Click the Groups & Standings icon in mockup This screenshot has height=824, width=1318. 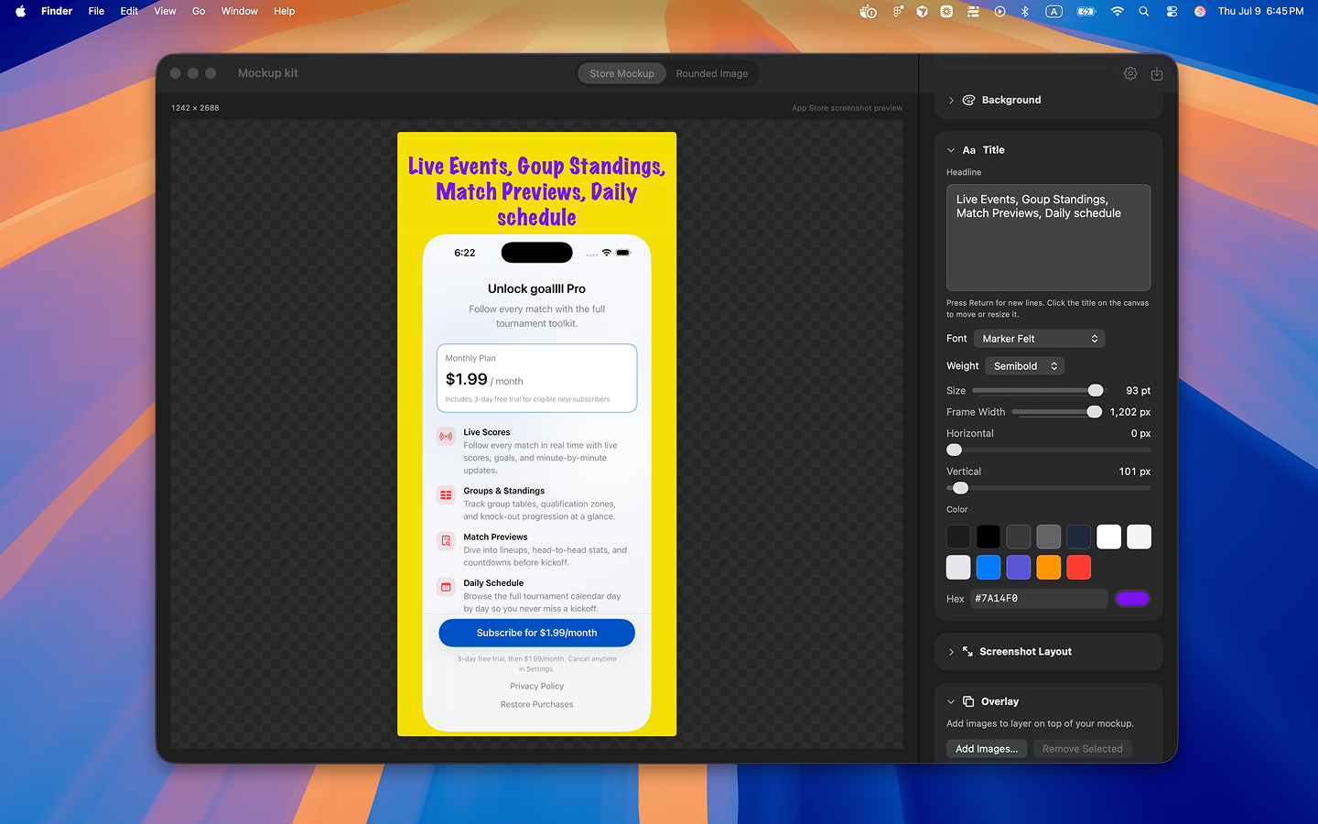pos(446,495)
